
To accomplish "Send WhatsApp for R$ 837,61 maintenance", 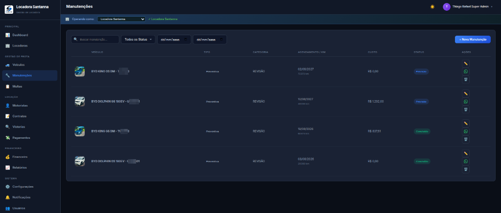I will coord(466,131).
